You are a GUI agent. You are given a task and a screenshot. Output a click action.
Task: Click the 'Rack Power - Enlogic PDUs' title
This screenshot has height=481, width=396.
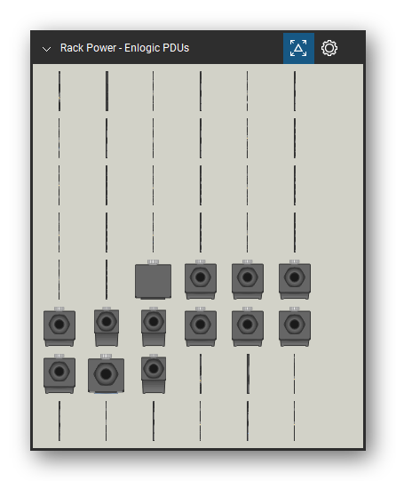[124, 48]
